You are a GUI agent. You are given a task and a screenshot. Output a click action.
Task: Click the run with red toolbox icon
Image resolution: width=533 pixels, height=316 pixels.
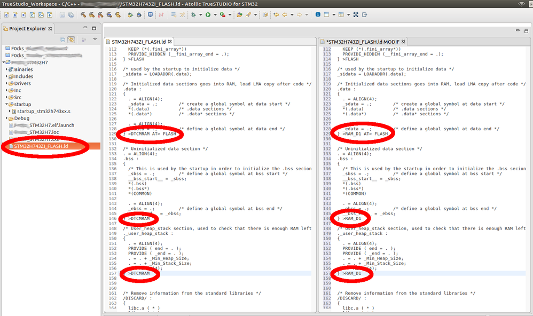[x=223, y=15]
